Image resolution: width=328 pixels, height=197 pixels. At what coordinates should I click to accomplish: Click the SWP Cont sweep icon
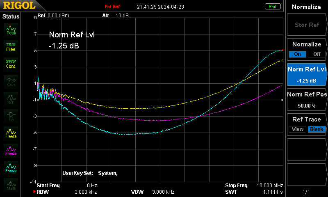point(11,64)
